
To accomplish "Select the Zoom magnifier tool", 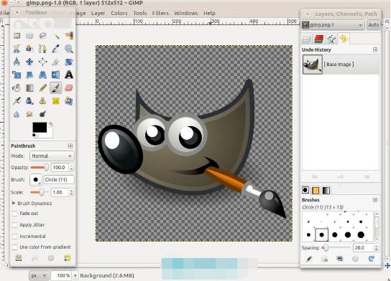I will tap(69, 49).
